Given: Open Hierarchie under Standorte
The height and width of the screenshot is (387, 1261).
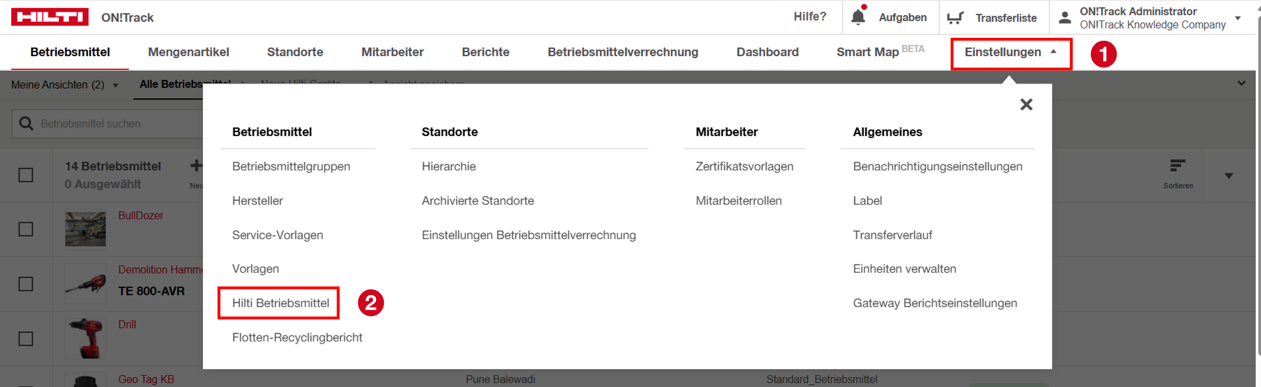Looking at the screenshot, I should [x=449, y=166].
